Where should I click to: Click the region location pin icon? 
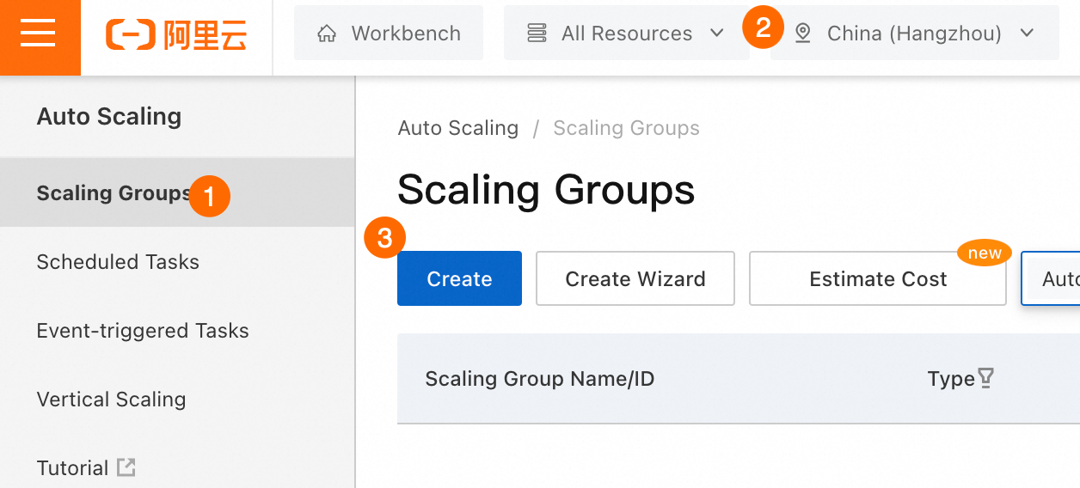tap(803, 34)
